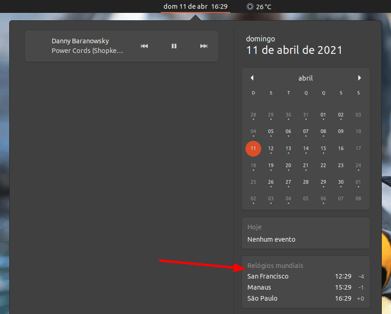Pause the playing song
The height and width of the screenshot is (314, 391).
pos(174,46)
